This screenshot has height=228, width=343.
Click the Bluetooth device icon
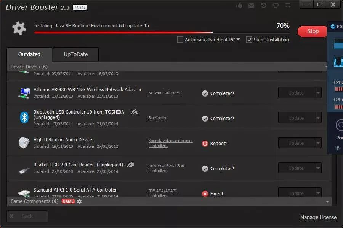(x=24, y=117)
